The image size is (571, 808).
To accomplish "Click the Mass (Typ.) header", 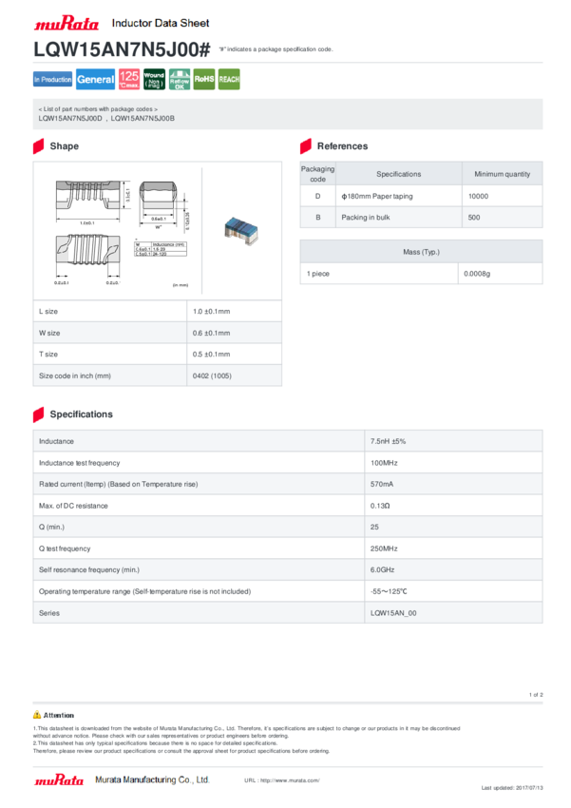I will click(x=421, y=252).
